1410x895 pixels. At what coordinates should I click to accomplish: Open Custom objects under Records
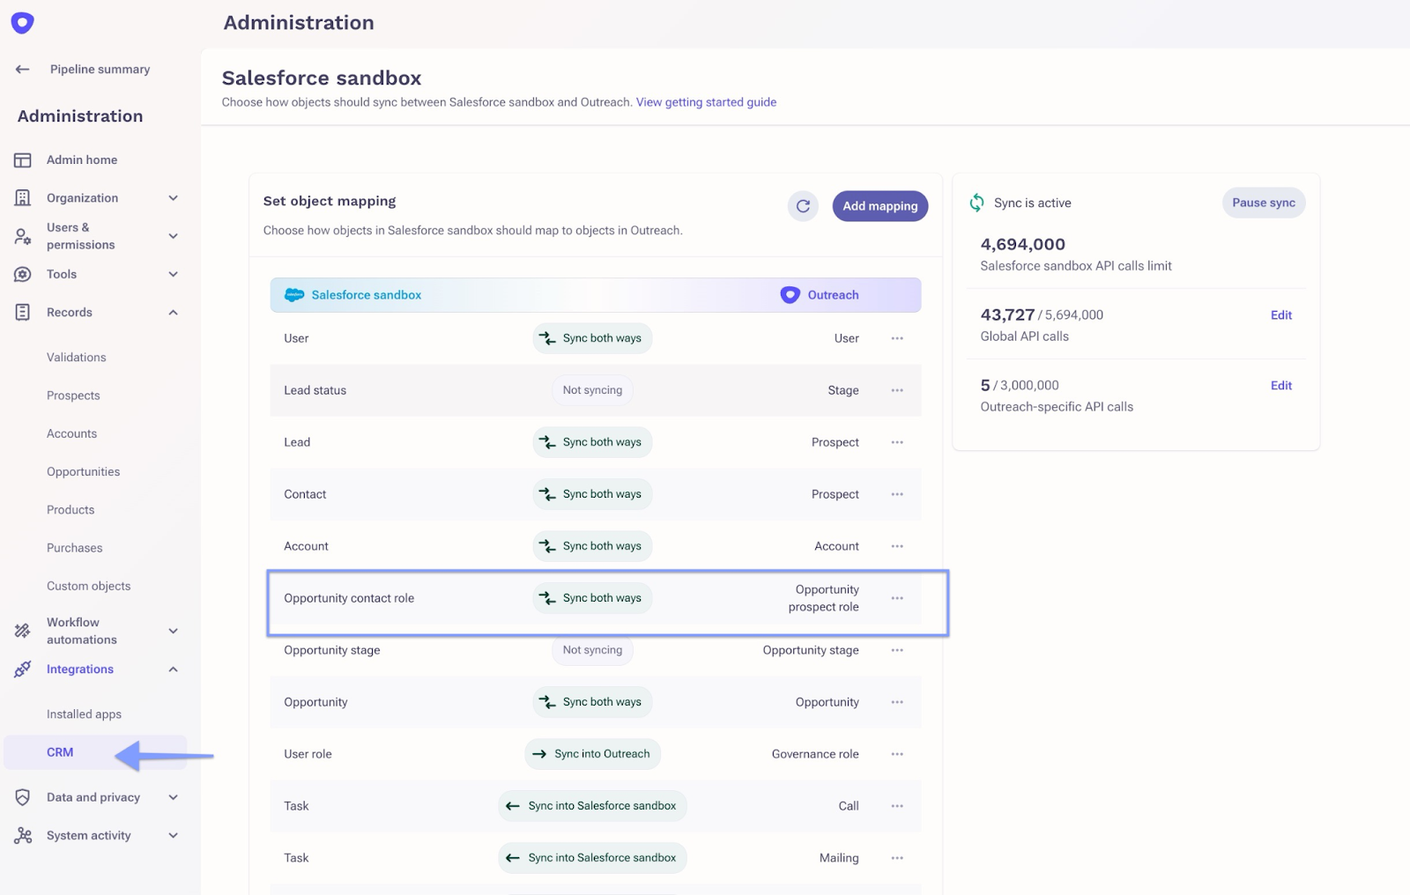point(89,586)
